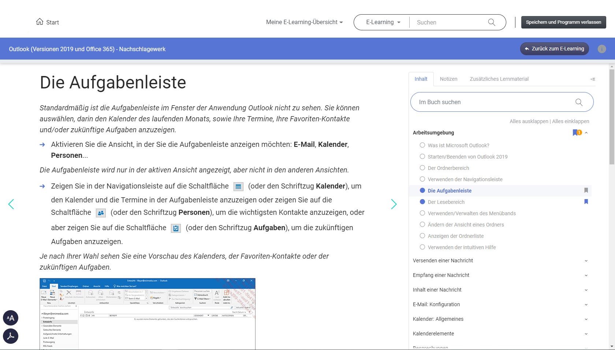Click the page vertical scrollbar
This screenshot has width=615, height=350.
[x=612, y=117]
